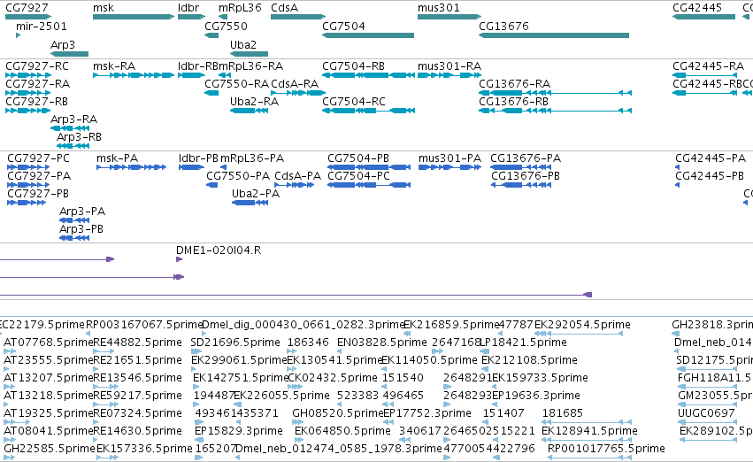The width and height of the screenshot is (753, 462).
Task: Select protein mus301-PA
Action: point(450,158)
